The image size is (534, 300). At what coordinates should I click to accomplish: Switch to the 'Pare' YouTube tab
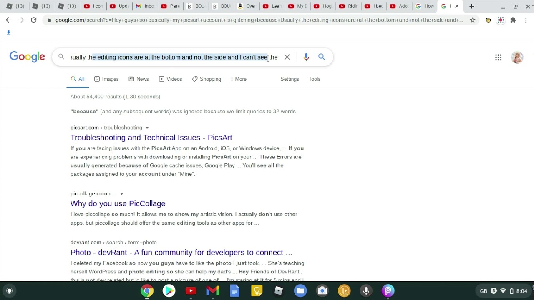170,6
